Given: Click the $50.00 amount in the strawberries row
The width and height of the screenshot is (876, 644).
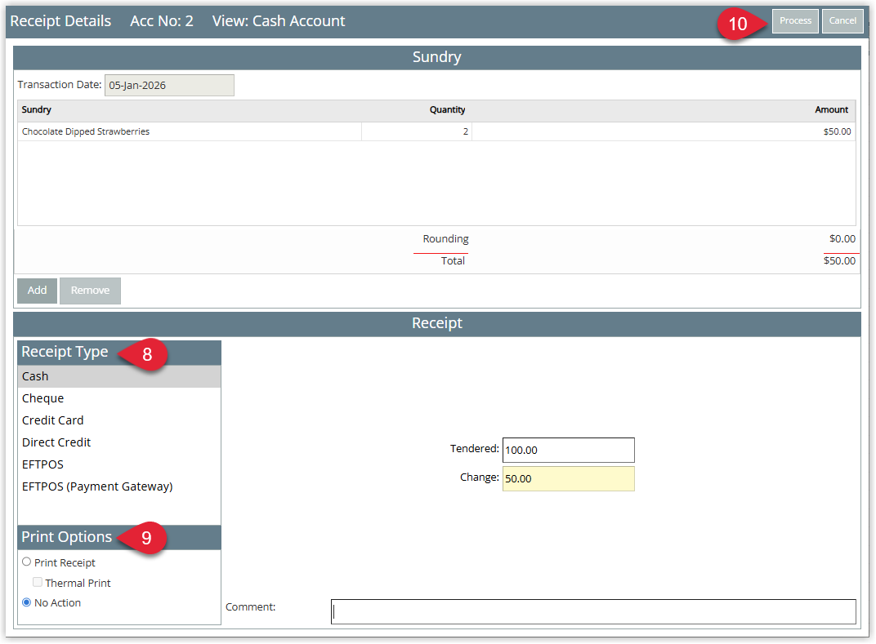Looking at the screenshot, I should (837, 131).
